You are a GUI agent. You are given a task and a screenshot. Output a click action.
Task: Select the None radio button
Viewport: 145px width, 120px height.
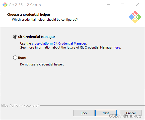pos(15,58)
